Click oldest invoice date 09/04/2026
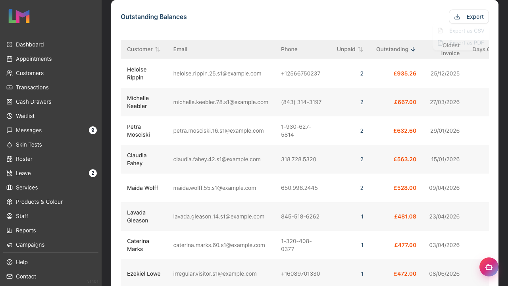Screen dimensions: 508x286 (x=444, y=188)
